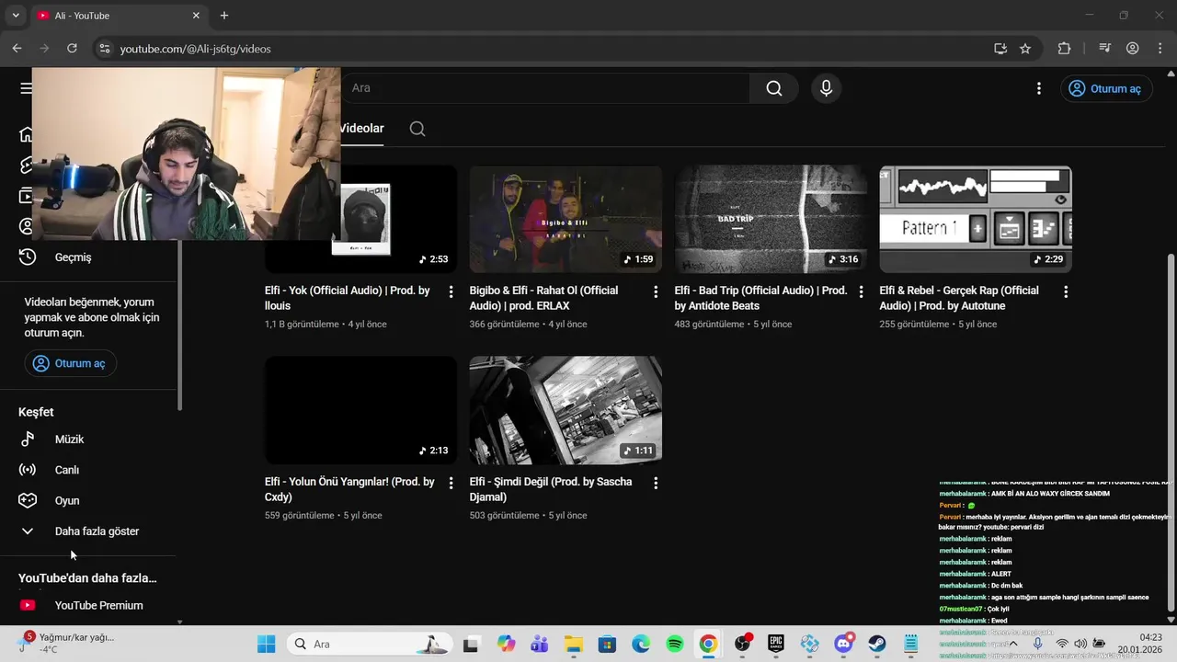Click the YouTube search magnifier button
This screenshot has height=662, width=1177.
(773, 88)
